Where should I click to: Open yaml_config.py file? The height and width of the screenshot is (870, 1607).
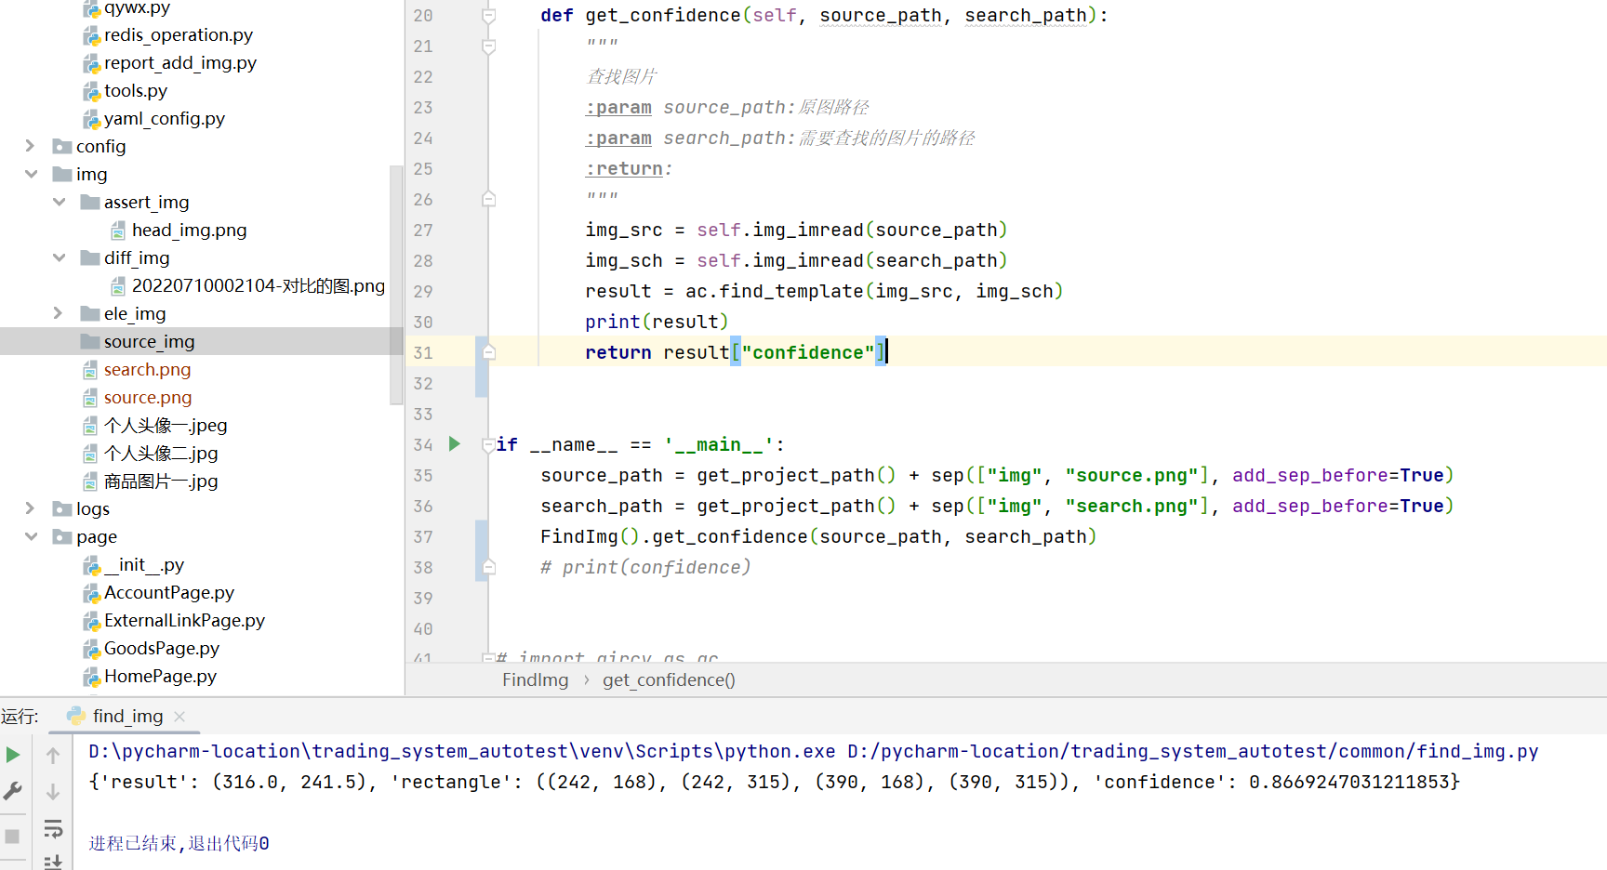[165, 118]
